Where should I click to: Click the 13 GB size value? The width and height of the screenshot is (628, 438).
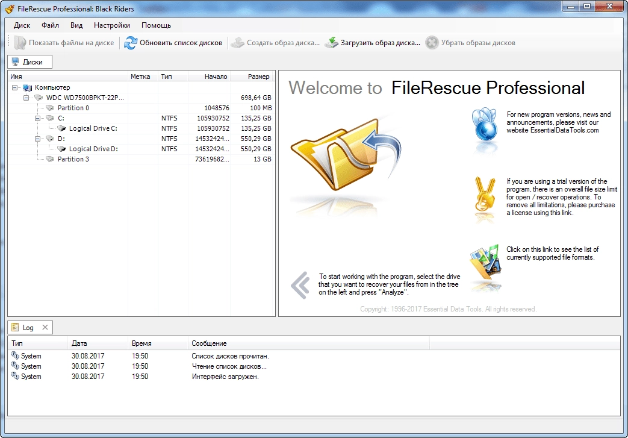[263, 159]
